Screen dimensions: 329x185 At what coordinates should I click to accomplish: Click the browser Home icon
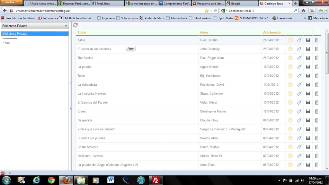(x=303, y=10)
